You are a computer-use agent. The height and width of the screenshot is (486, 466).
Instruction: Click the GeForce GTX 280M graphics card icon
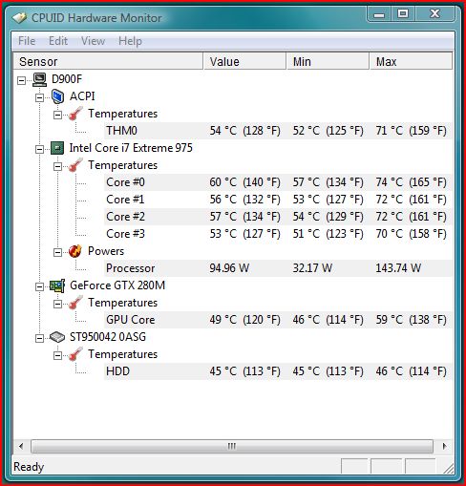point(57,285)
